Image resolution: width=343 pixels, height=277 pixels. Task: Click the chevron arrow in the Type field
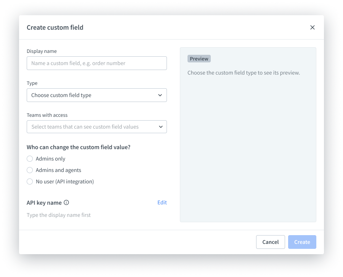pyautogui.click(x=160, y=95)
